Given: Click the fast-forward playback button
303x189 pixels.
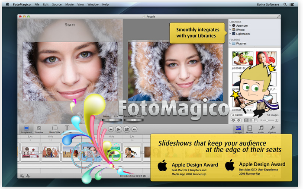Looking at the screenshot, I should click(135, 129).
